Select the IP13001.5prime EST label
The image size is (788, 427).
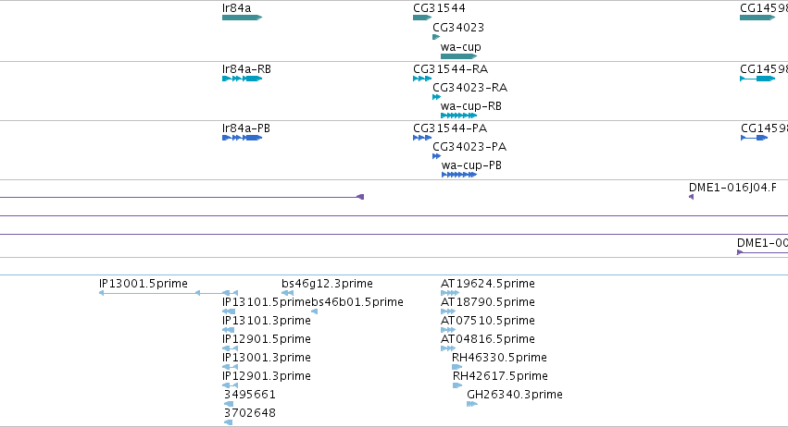click(144, 284)
